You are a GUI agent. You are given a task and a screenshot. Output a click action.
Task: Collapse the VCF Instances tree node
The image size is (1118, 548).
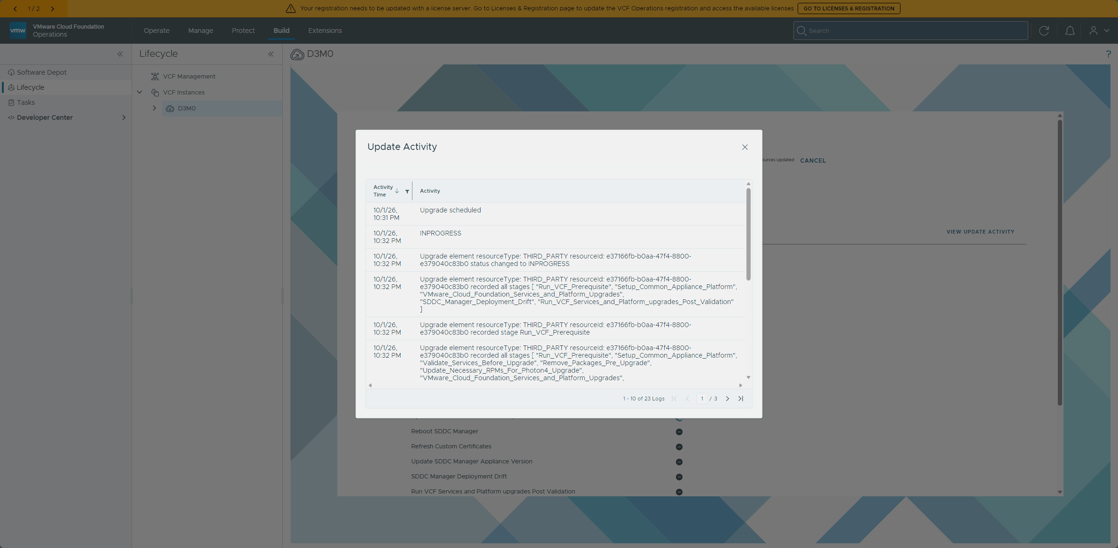click(140, 92)
